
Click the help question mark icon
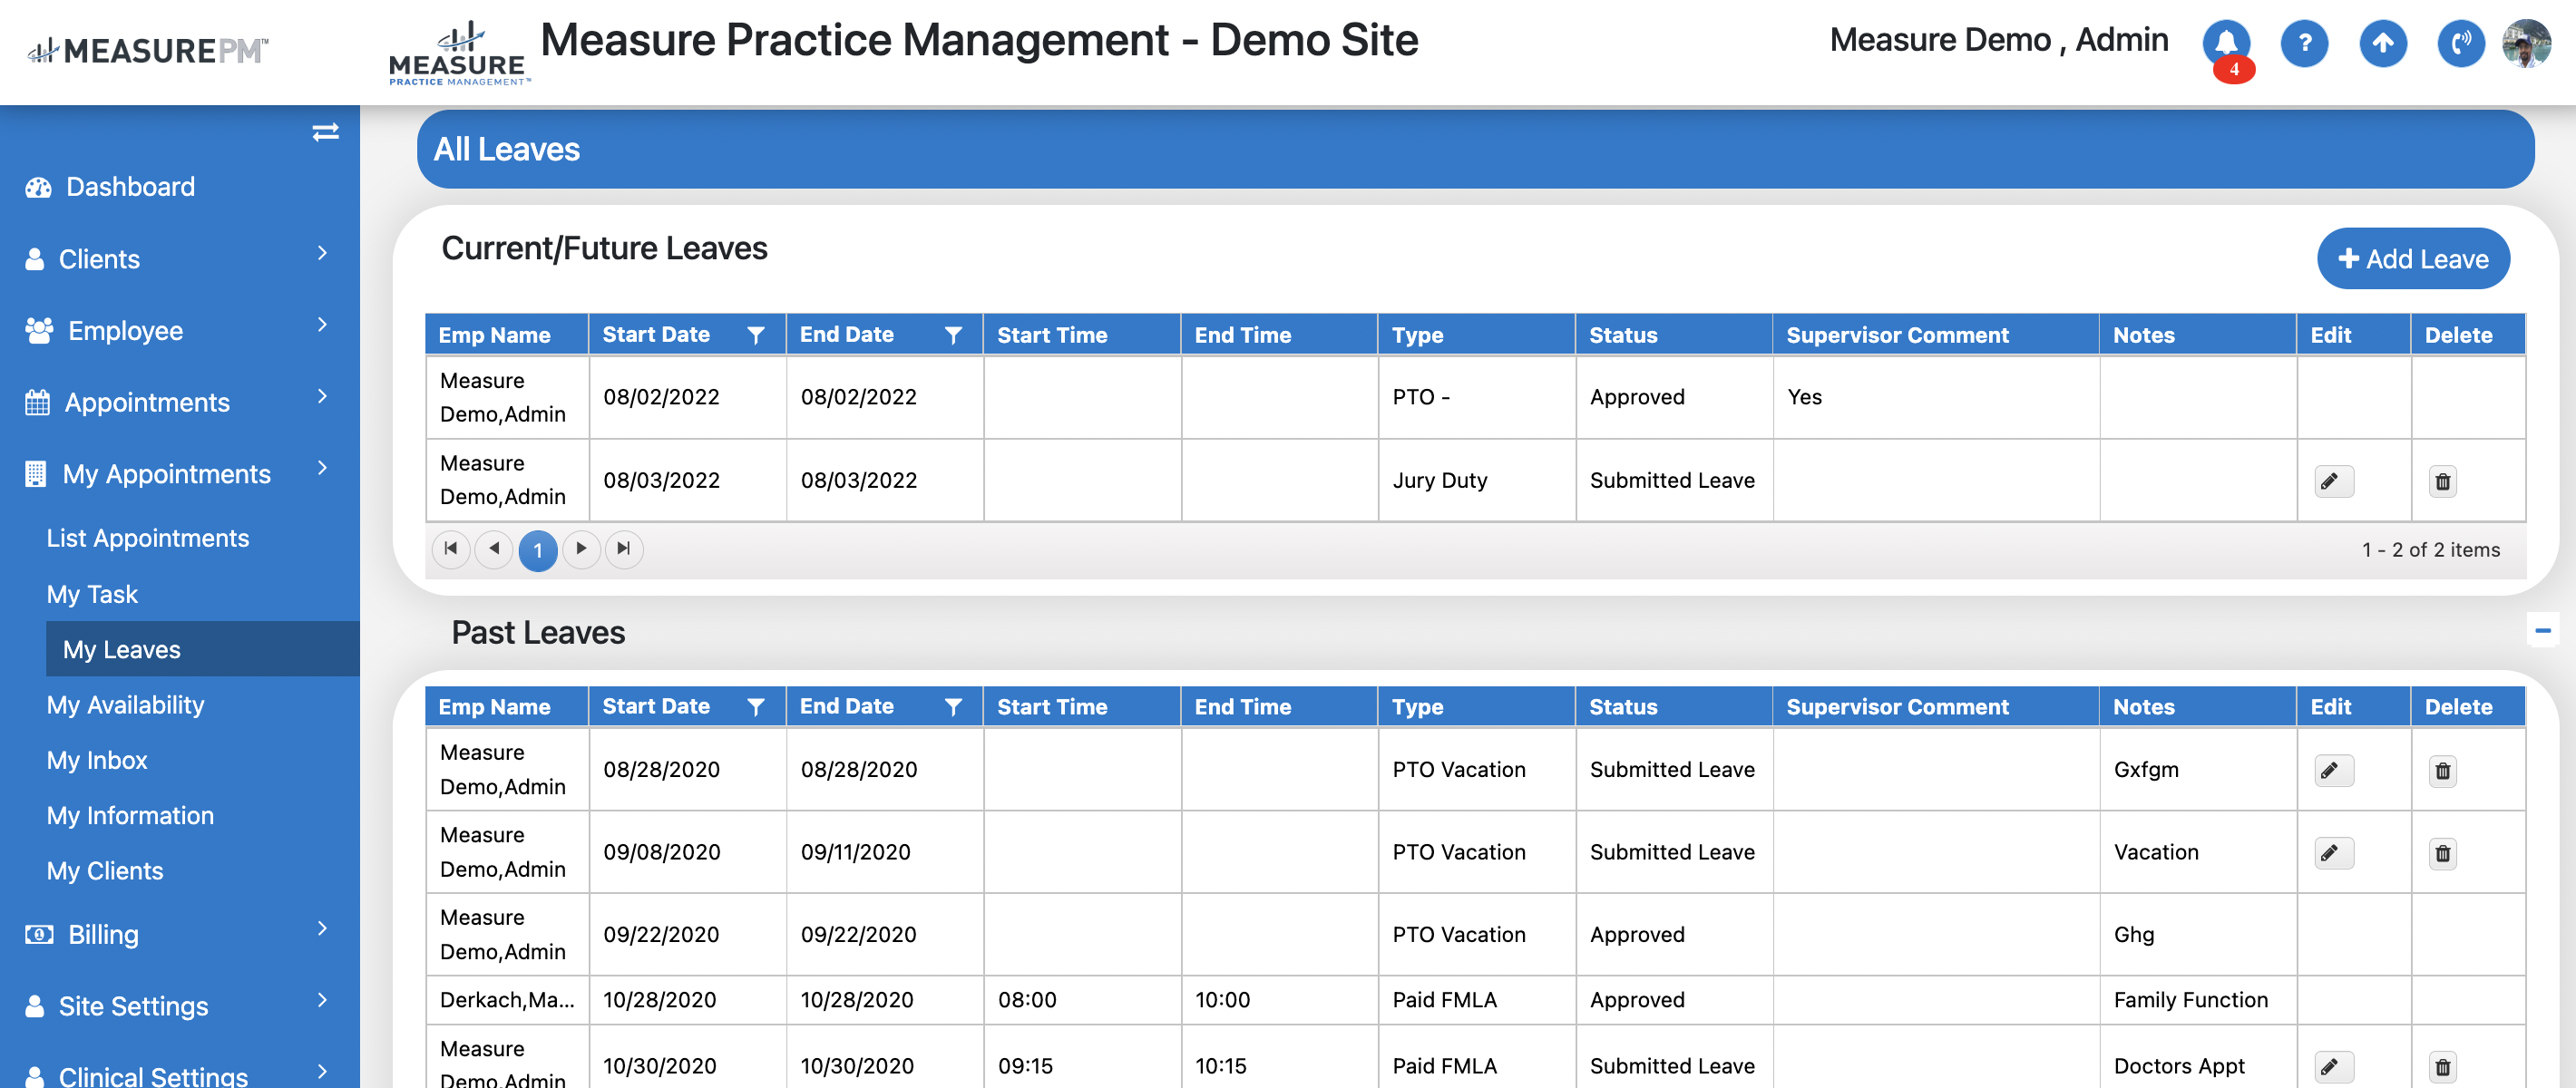[x=2304, y=43]
